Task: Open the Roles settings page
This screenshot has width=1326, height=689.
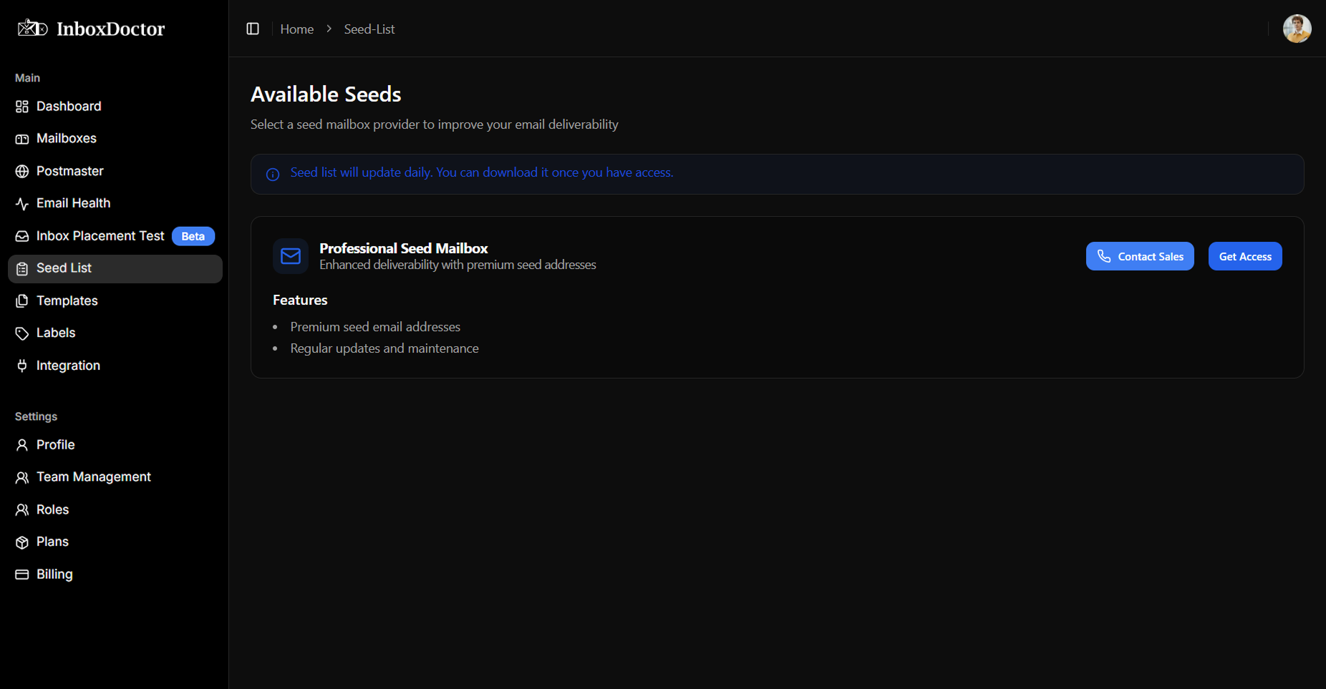Action: click(x=52, y=510)
